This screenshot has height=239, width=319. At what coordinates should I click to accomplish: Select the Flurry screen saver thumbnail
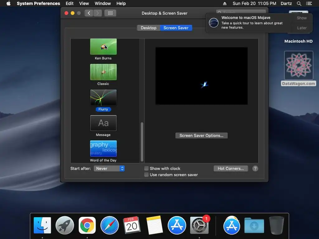(x=103, y=97)
